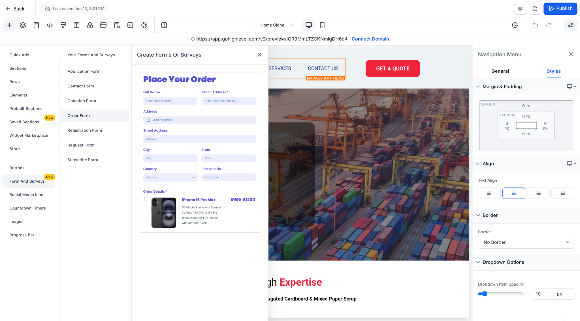
Task: Click the save disk icon
Action: (x=535, y=9)
